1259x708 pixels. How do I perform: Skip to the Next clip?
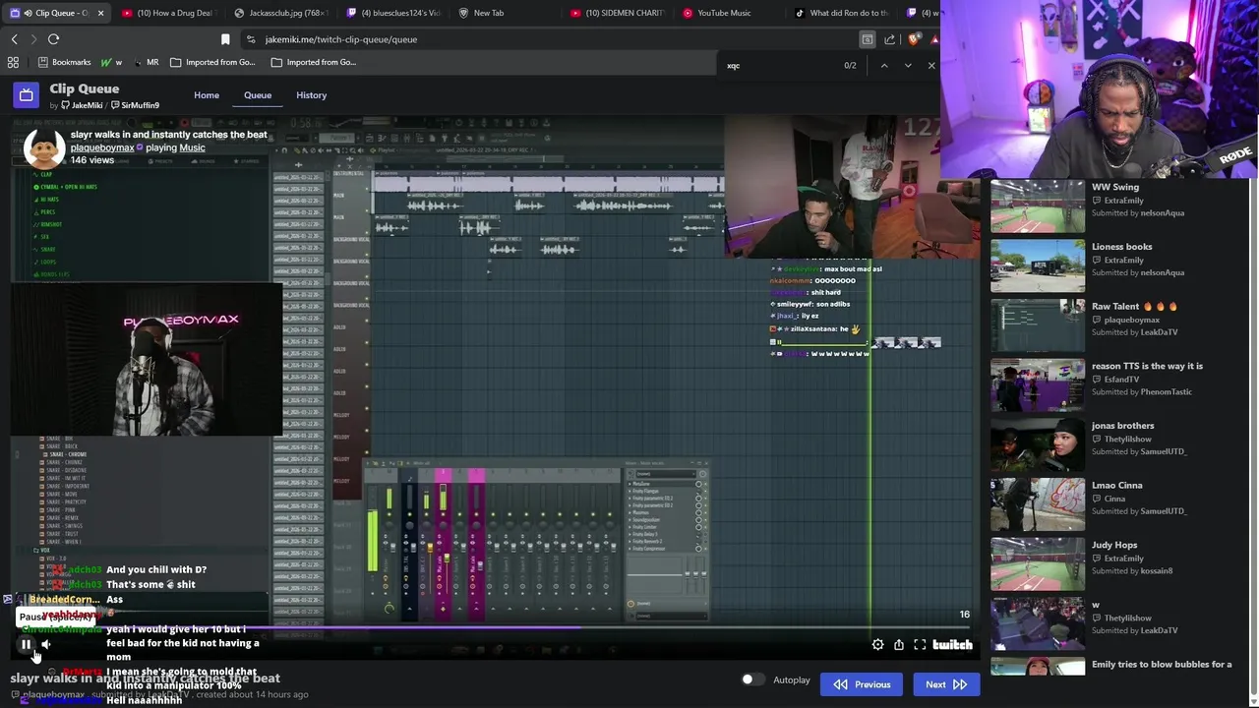point(946,684)
